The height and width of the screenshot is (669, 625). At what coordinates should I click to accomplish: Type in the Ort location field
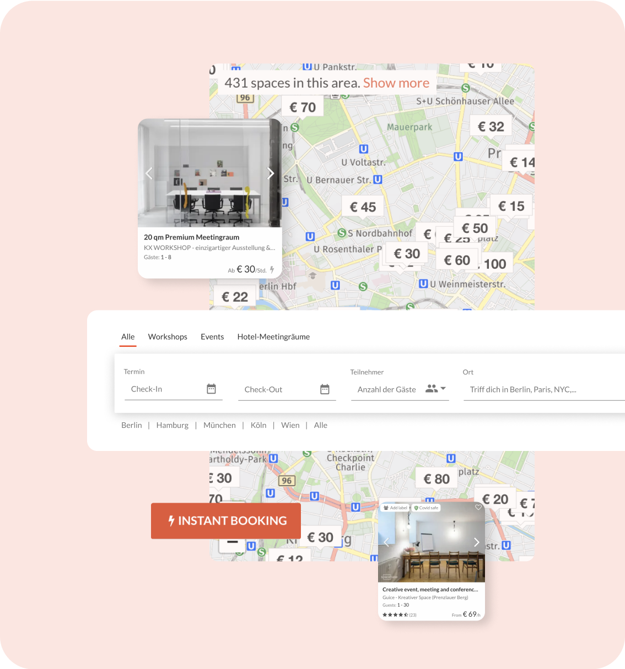pos(543,390)
